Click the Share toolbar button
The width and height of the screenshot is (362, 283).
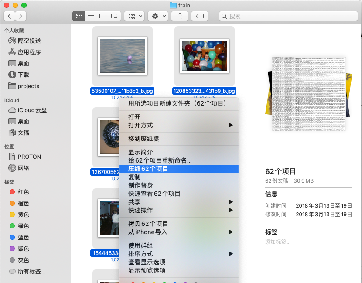click(x=180, y=16)
